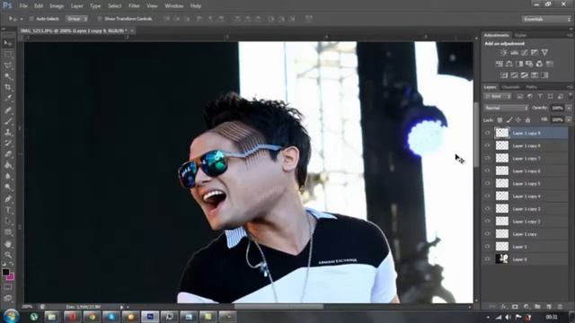Screen dimensions: 575x323
Task: Switch to the Paths tab
Action: point(531,87)
